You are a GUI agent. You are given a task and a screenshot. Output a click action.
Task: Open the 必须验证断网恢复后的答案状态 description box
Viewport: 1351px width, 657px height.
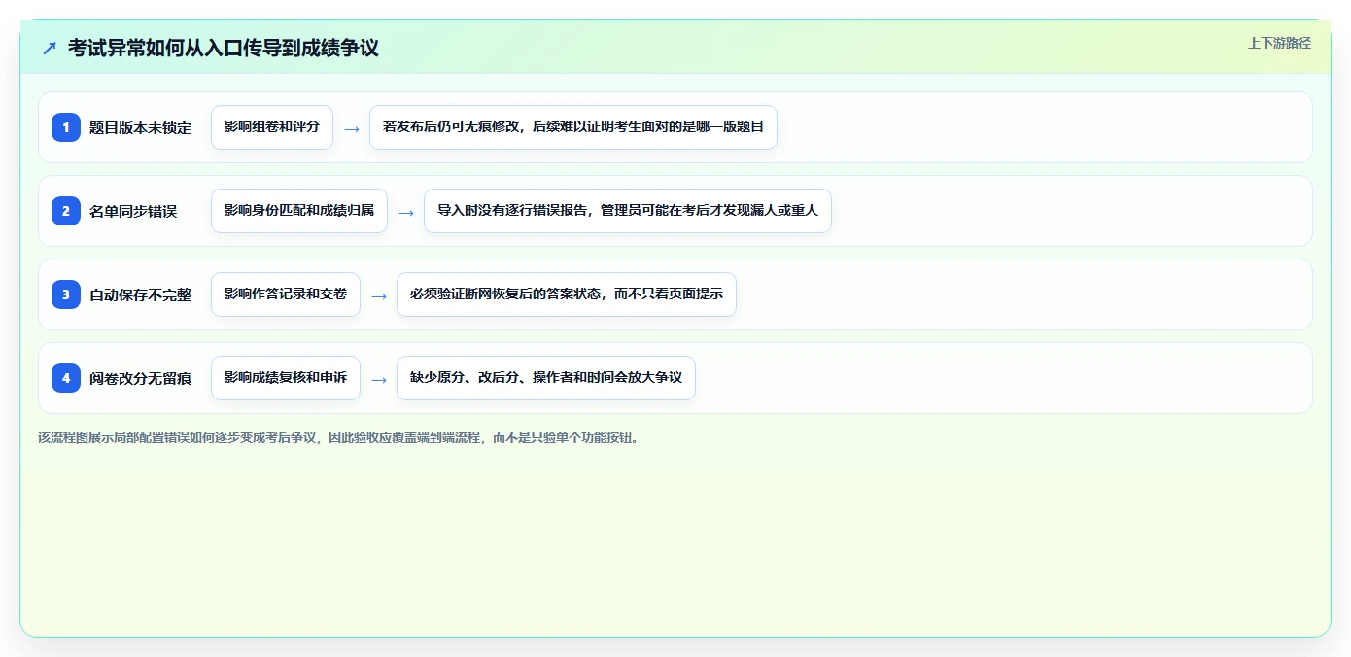click(x=567, y=294)
